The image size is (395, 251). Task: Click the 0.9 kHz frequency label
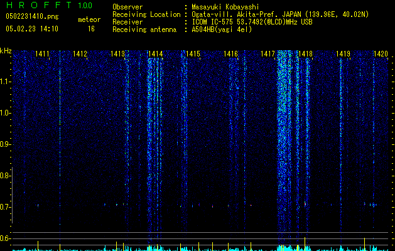tap(5, 144)
